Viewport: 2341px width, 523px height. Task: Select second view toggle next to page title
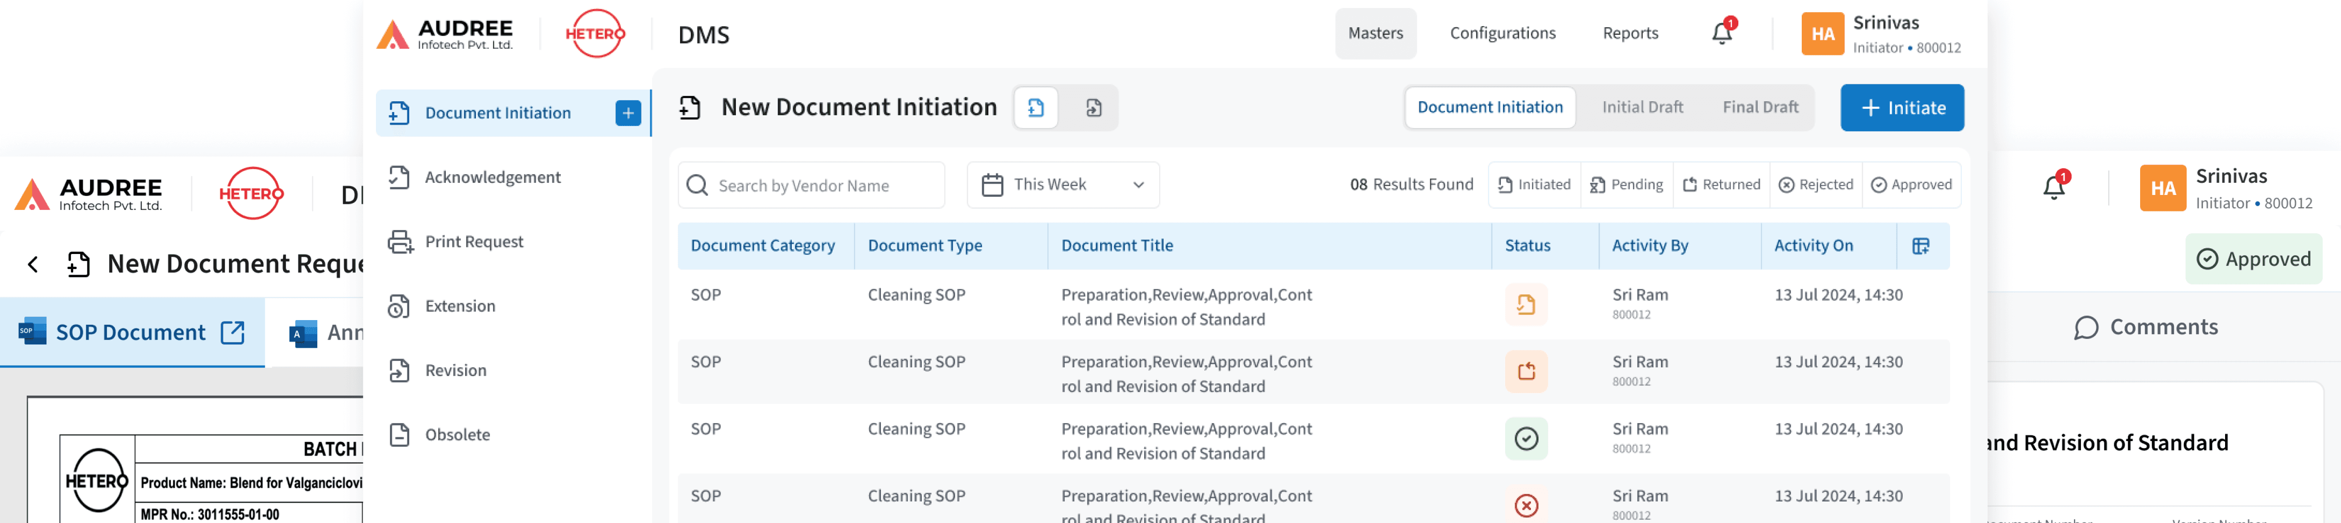(1093, 108)
